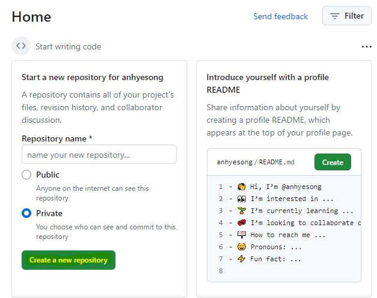The width and height of the screenshot is (377, 298).
Task: Click the Send feedback link
Action: click(280, 17)
